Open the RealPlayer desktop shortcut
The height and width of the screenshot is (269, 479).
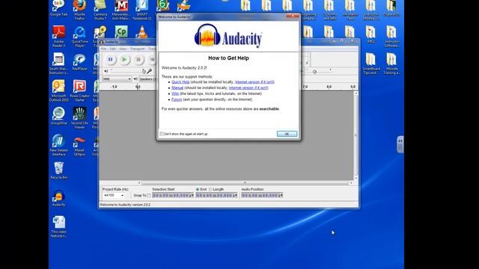pyautogui.click(x=79, y=61)
